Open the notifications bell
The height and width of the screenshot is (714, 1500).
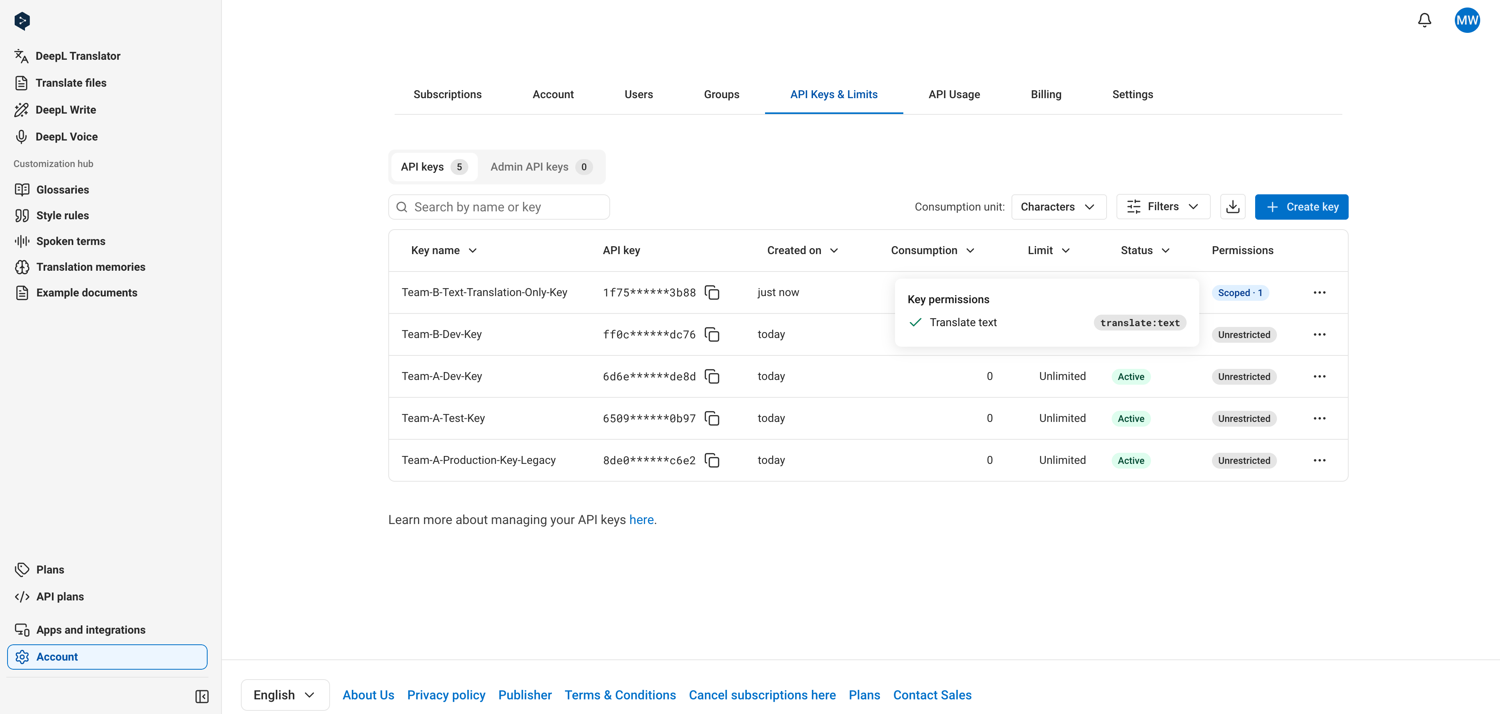click(1424, 20)
